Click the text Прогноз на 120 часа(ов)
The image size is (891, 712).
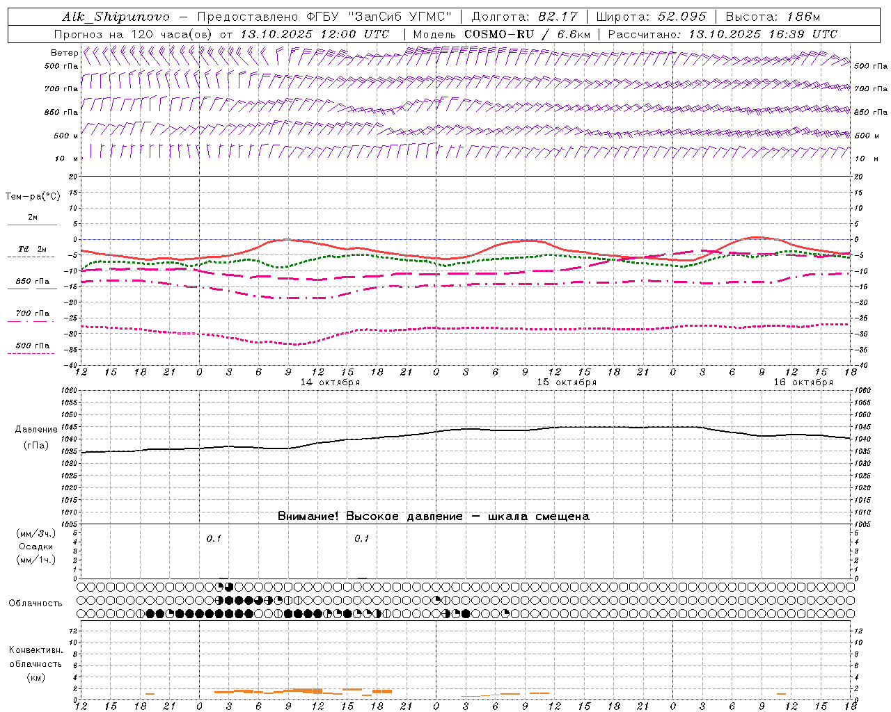pos(134,34)
